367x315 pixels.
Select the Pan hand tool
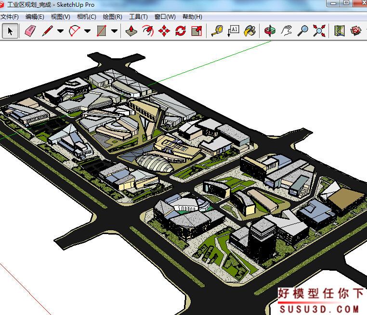pos(287,31)
